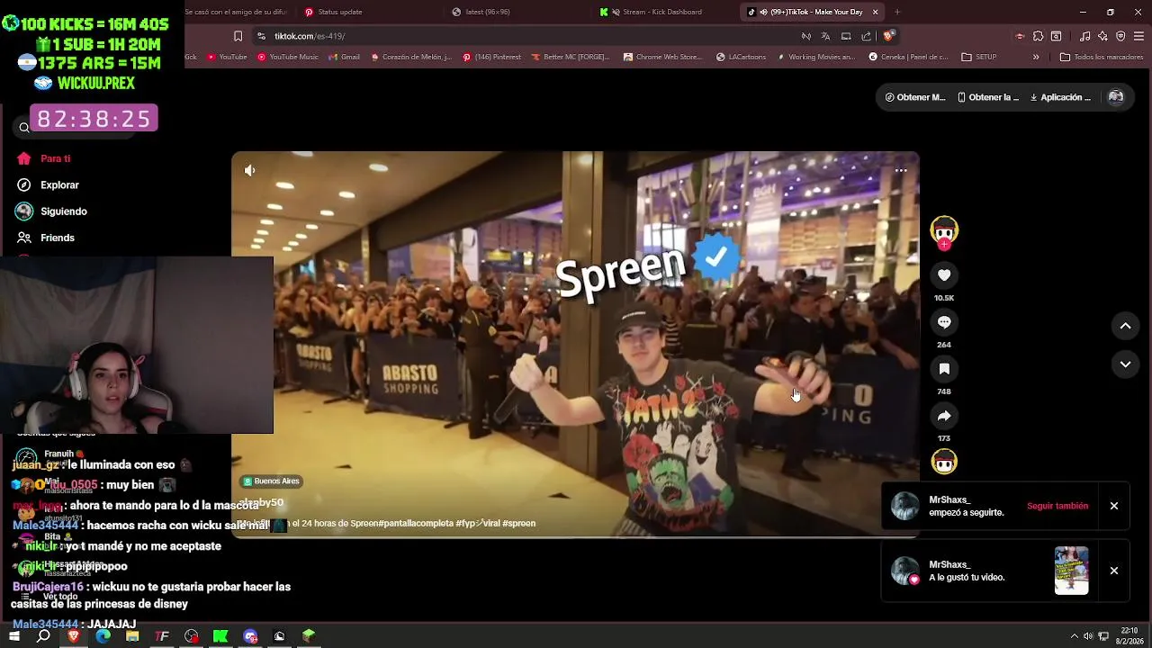
Task: Click the #pantallacompleta hashtag
Action: (417, 523)
